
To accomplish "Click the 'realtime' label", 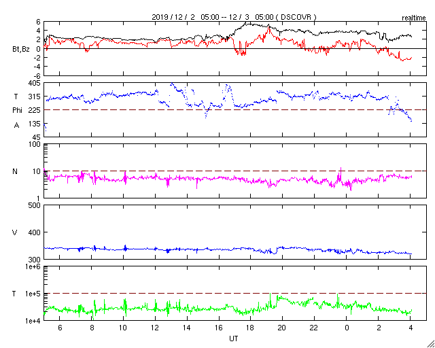I will tap(414, 18).
